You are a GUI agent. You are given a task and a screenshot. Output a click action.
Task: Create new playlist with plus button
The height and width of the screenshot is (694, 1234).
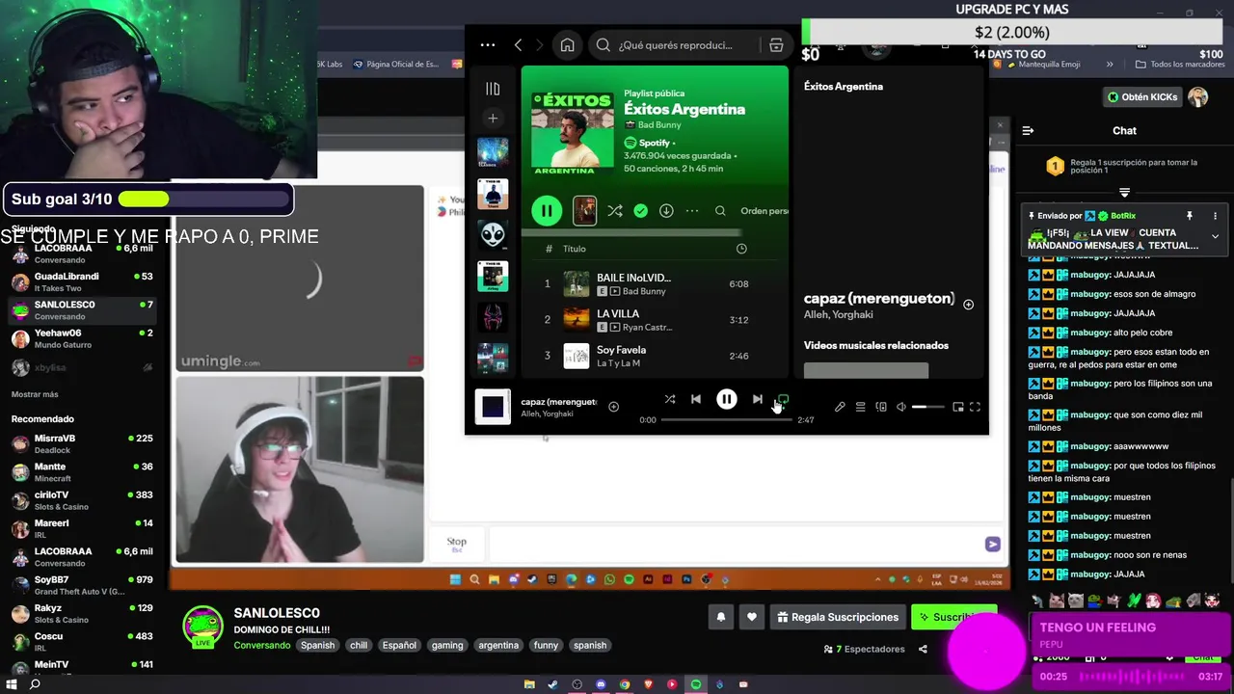click(x=493, y=118)
